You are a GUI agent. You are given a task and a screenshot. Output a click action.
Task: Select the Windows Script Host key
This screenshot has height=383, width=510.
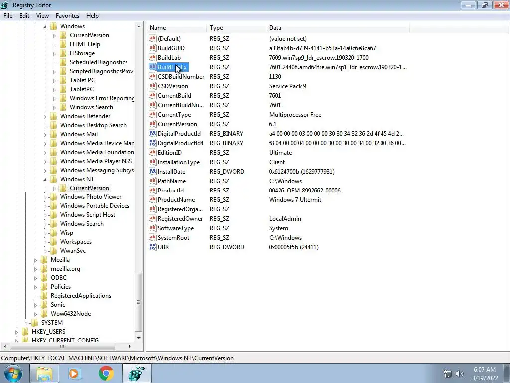click(88, 214)
